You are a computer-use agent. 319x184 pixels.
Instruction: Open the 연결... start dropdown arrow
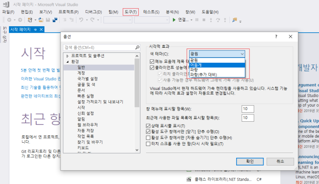[191, 20]
